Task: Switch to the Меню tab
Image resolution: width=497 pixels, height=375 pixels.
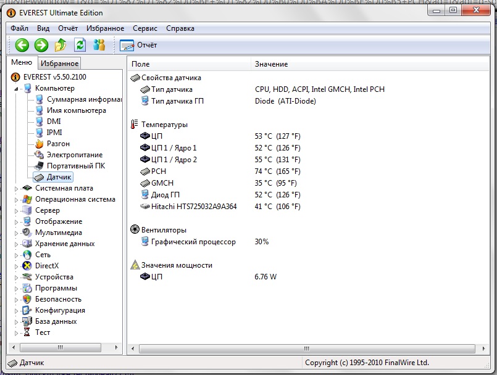Action: [22, 62]
